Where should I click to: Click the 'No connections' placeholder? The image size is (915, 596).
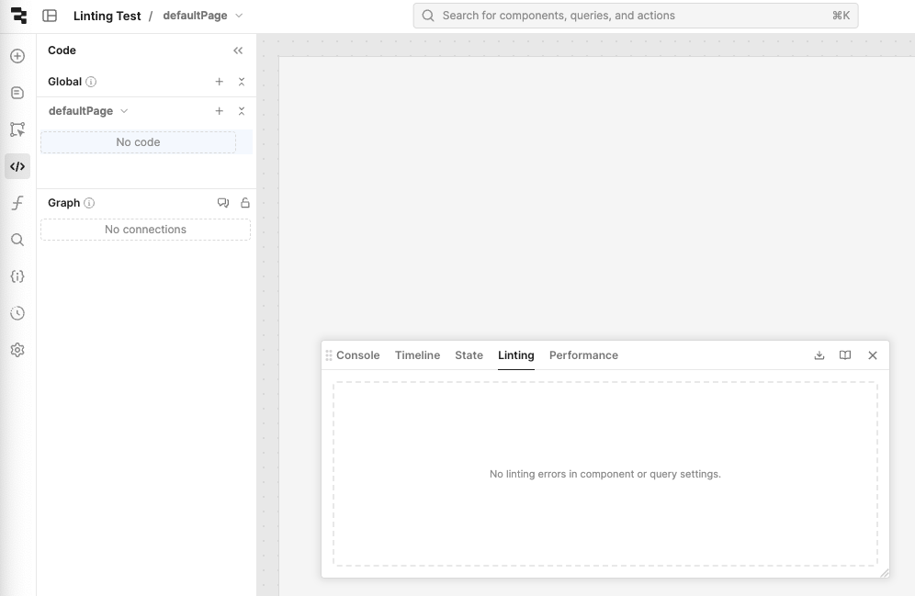click(145, 230)
